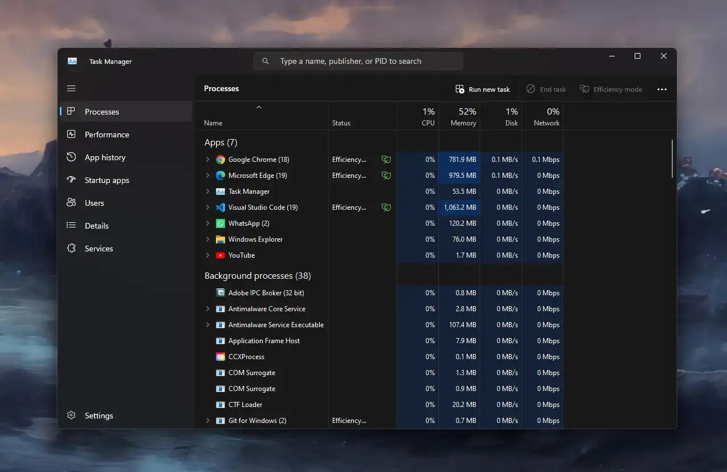Open the App history page
The height and width of the screenshot is (472, 727).
point(126,157)
